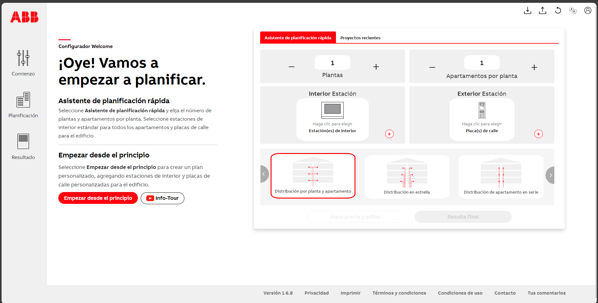Select the Distribución en estrella layout
The height and width of the screenshot is (303, 598).
point(407,176)
